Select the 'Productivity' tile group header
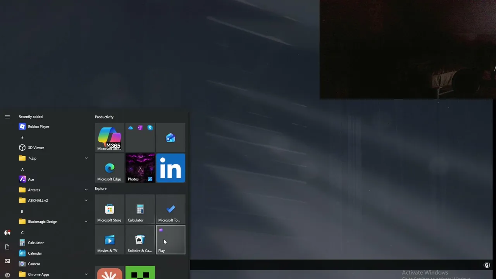This screenshot has width=496, height=279. pyautogui.click(x=104, y=117)
